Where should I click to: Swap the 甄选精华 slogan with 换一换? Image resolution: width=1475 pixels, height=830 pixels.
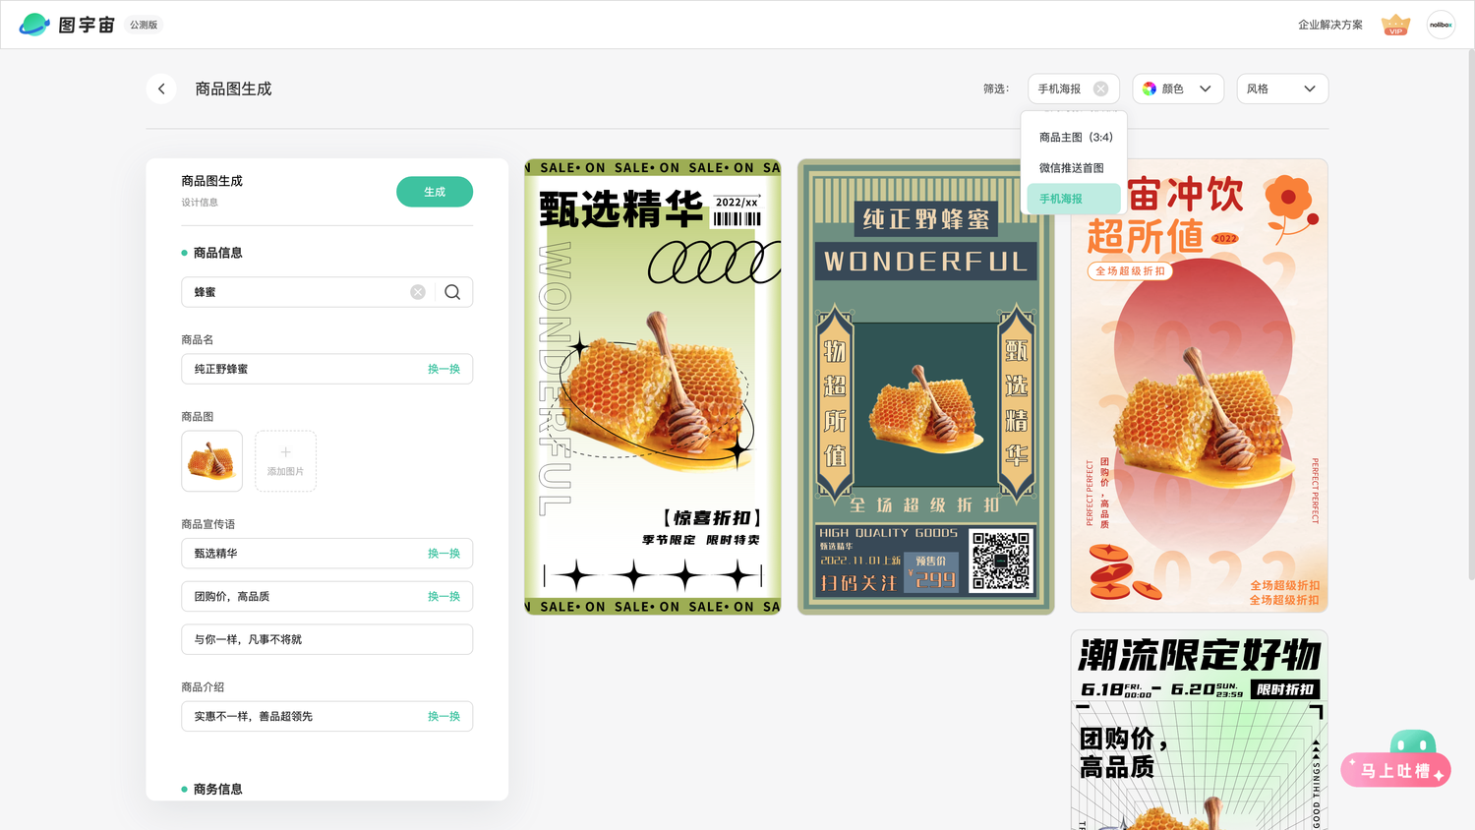443,554
